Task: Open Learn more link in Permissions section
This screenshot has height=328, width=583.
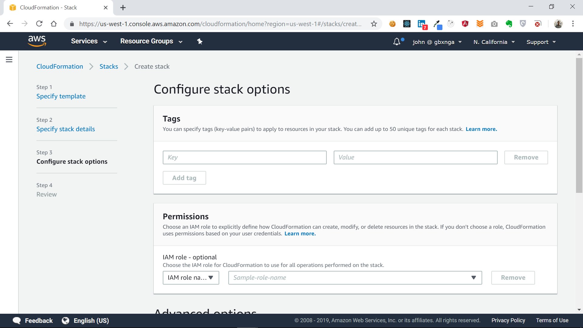Action: [300, 234]
